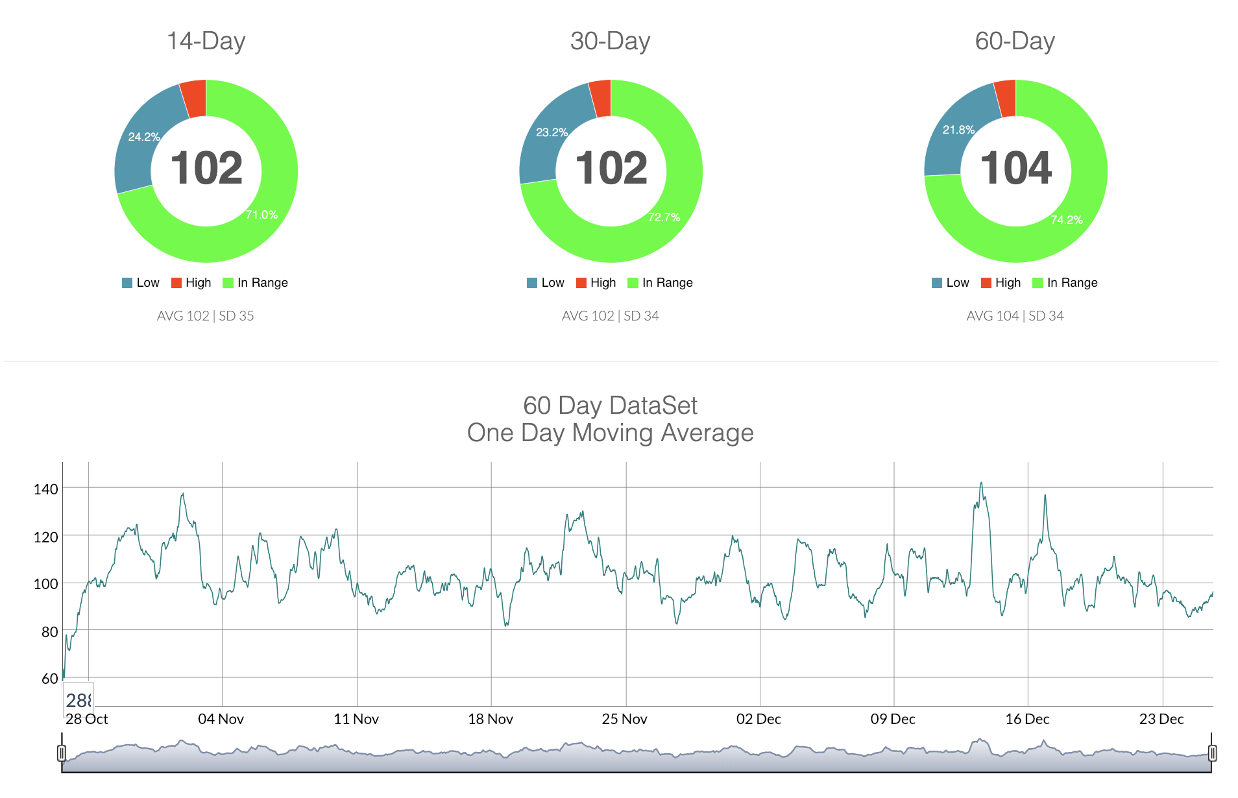Image resolution: width=1238 pixels, height=798 pixels.
Task: Toggle In Range legend in 60-Day chart
Action: 1065,283
